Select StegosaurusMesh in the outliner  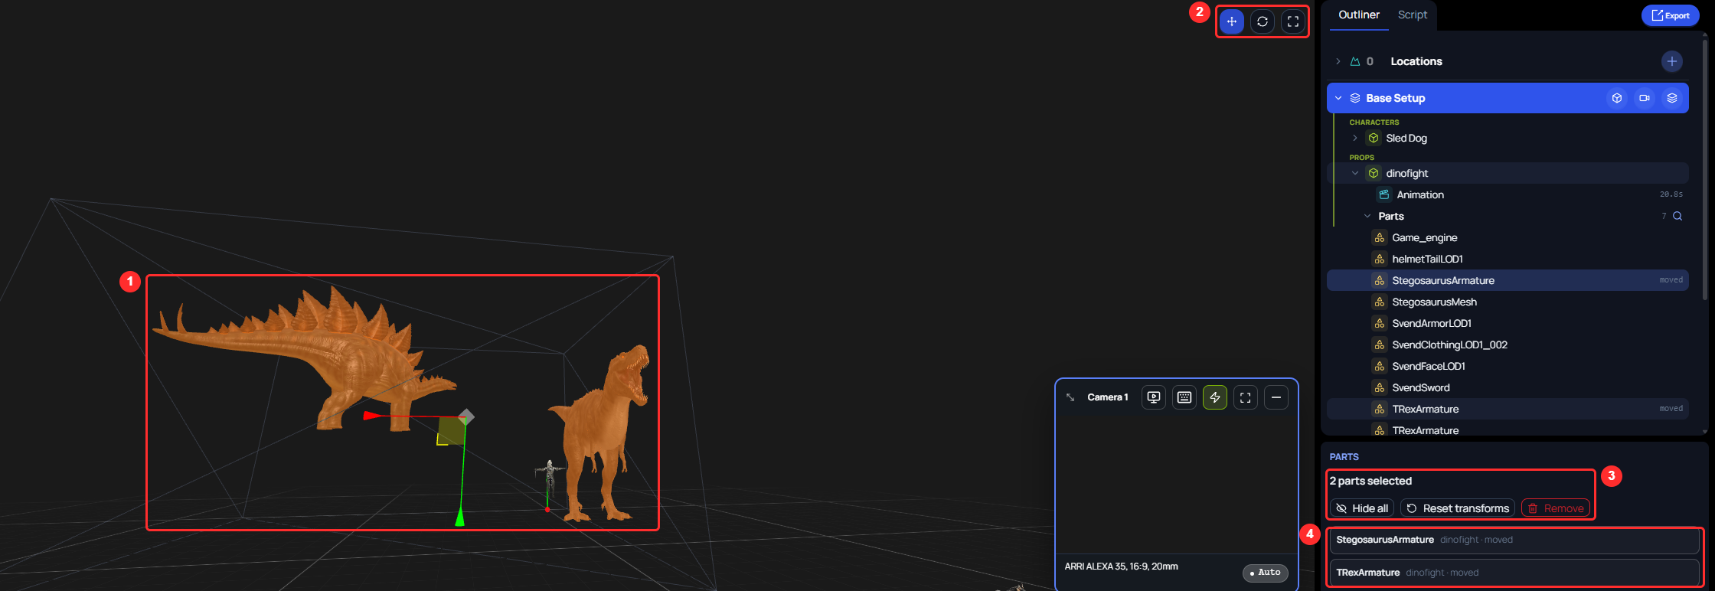[1508, 302]
